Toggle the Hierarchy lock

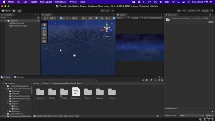pos(36,15)
